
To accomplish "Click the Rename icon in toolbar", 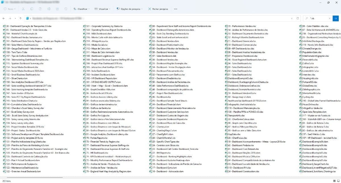I will tap(49, 9).
